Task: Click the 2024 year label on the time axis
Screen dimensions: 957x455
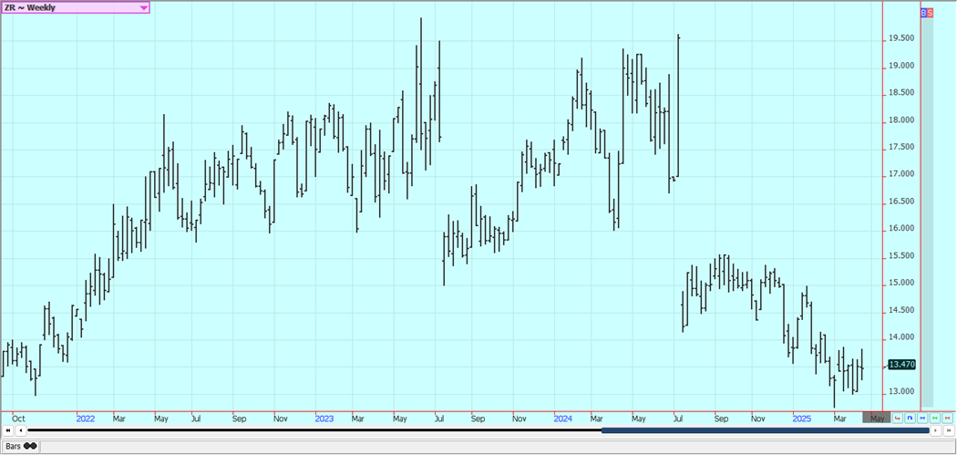Action: click(x=562, y=419)
